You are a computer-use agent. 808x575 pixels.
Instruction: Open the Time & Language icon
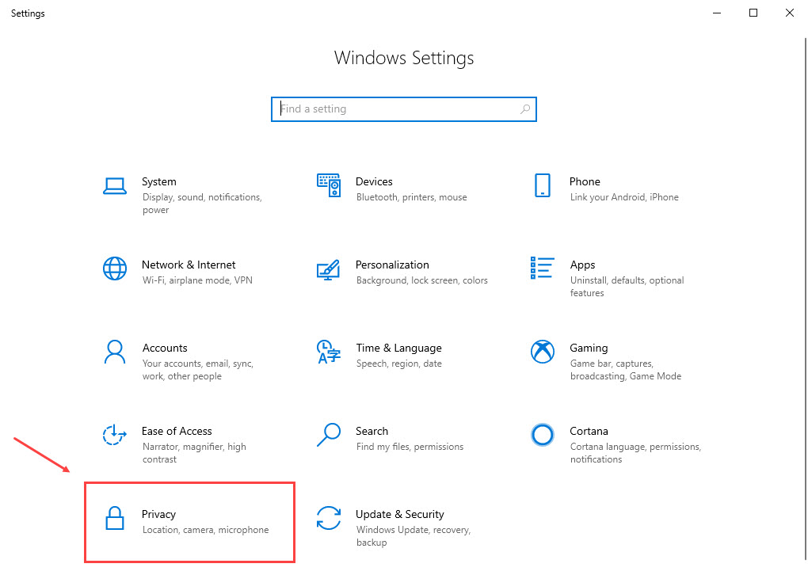[328, 352]
